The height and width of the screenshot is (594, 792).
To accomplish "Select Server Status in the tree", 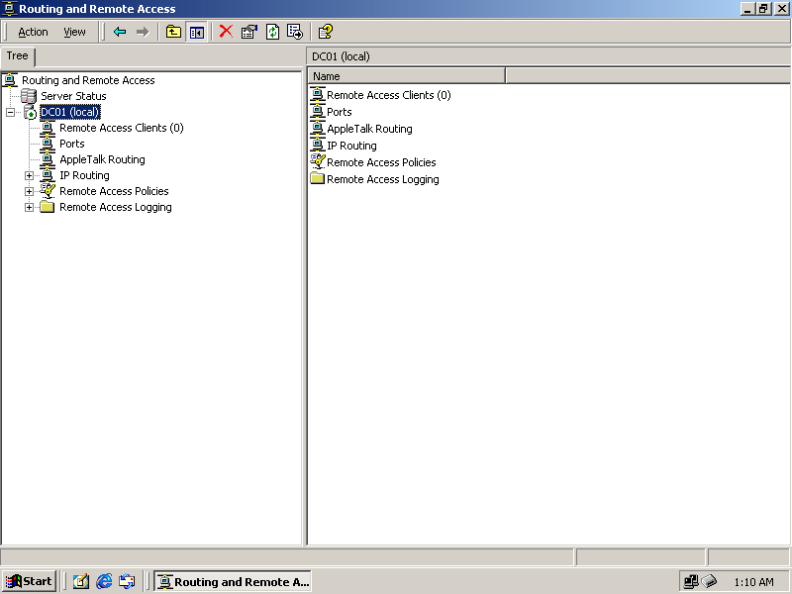I will 73,96.
